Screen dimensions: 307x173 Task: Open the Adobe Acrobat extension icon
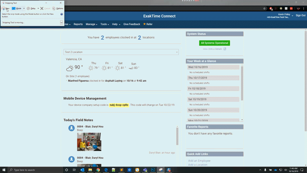[x=276, y=8]
